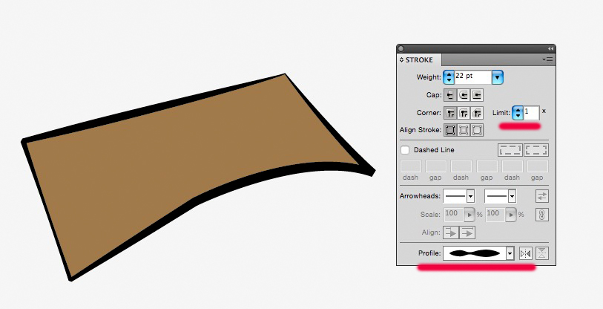
Task: Open the Stroke panel options menu
Action: [547, 59]
